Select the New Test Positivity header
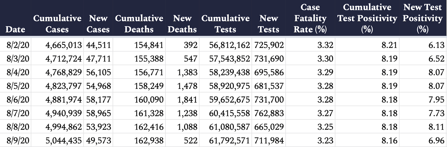Image resolution: width=447 pixels, height=147 pixels. (x=423, y=18)
